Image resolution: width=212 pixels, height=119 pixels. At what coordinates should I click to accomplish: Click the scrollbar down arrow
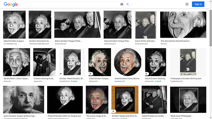tap(211, 118)
